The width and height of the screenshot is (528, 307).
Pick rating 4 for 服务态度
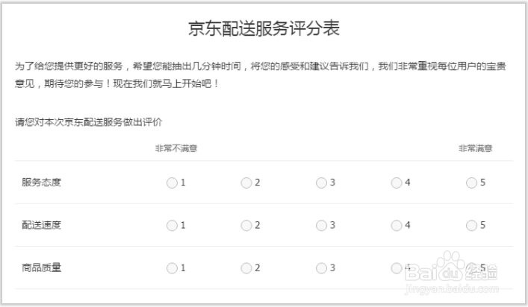[x=396, y=183]
